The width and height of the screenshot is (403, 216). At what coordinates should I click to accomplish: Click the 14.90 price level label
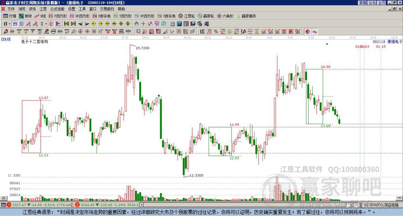tap(325, 67)
